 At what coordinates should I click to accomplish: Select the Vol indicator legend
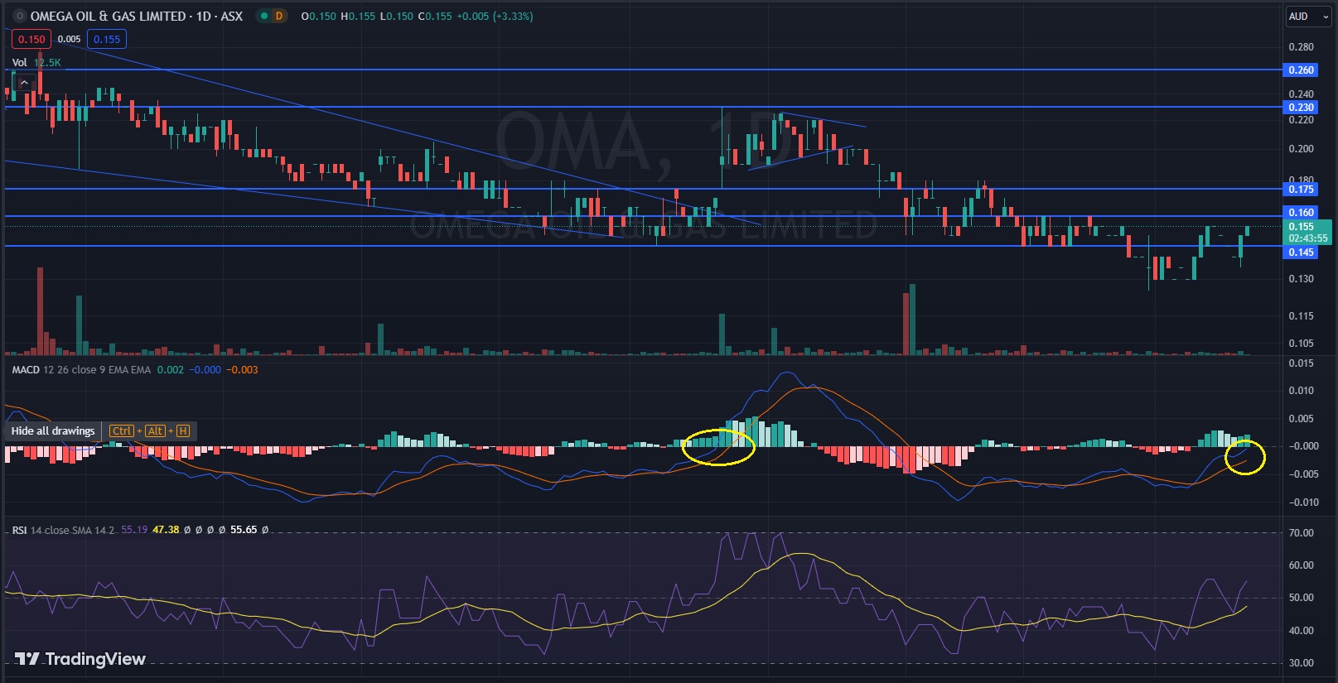click(19, 62)
